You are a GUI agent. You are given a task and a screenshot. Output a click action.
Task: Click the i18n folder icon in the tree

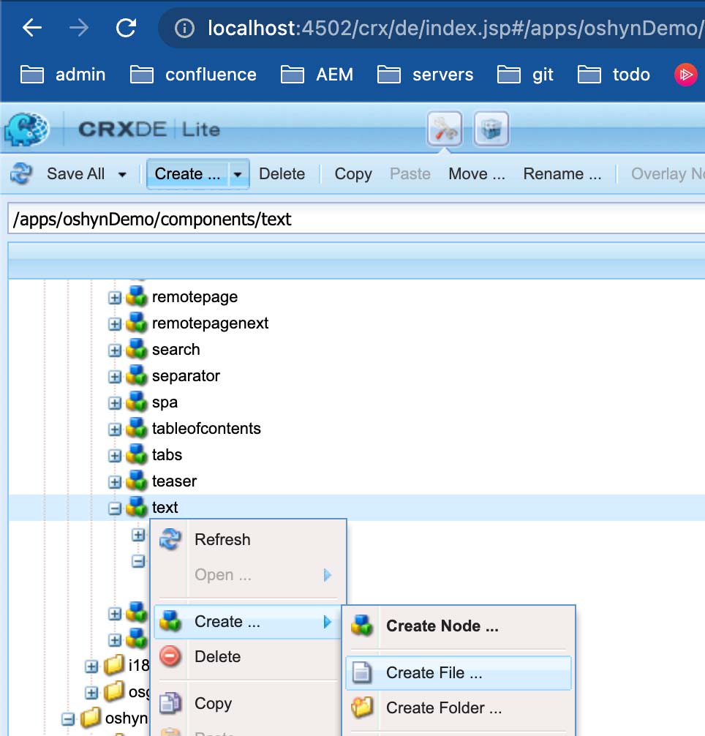click(x=113, y=666)
